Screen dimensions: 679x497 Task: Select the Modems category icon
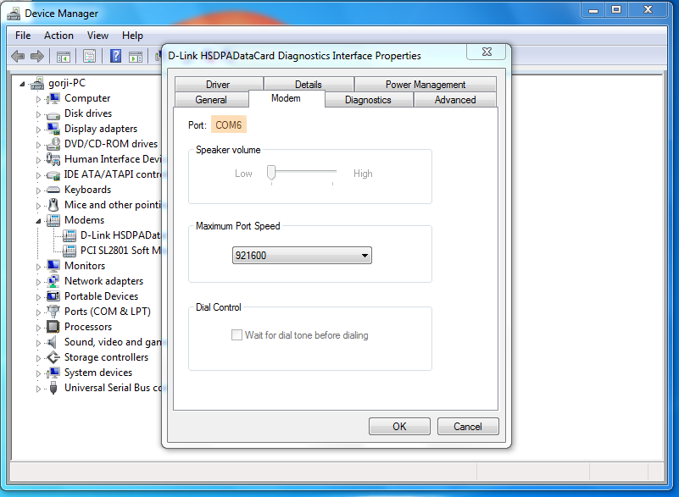53,220
